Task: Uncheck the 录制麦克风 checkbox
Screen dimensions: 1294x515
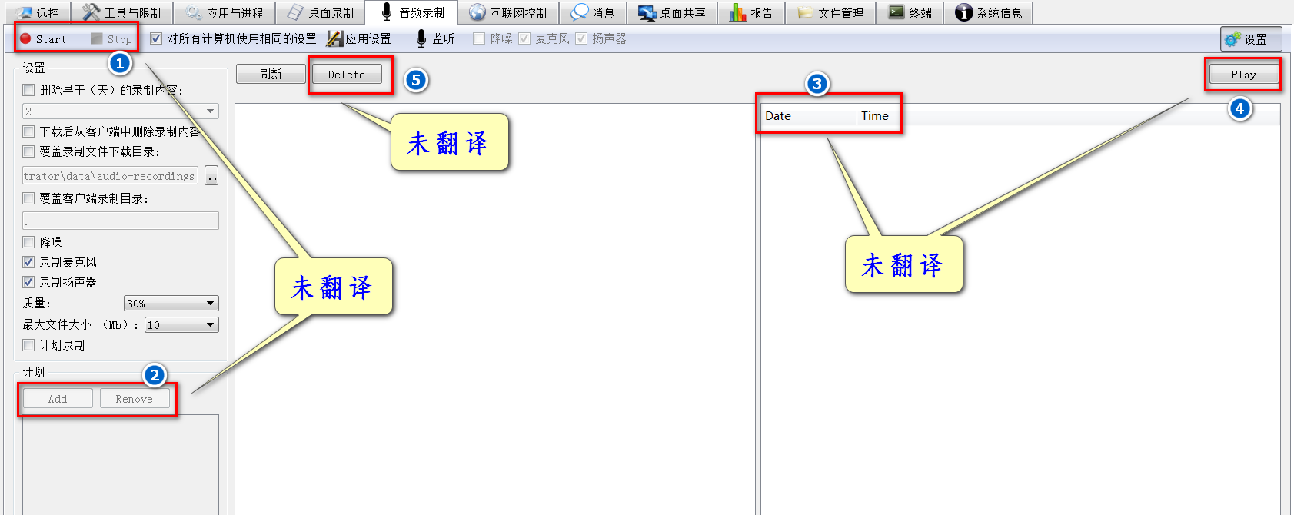Action: 29,262
